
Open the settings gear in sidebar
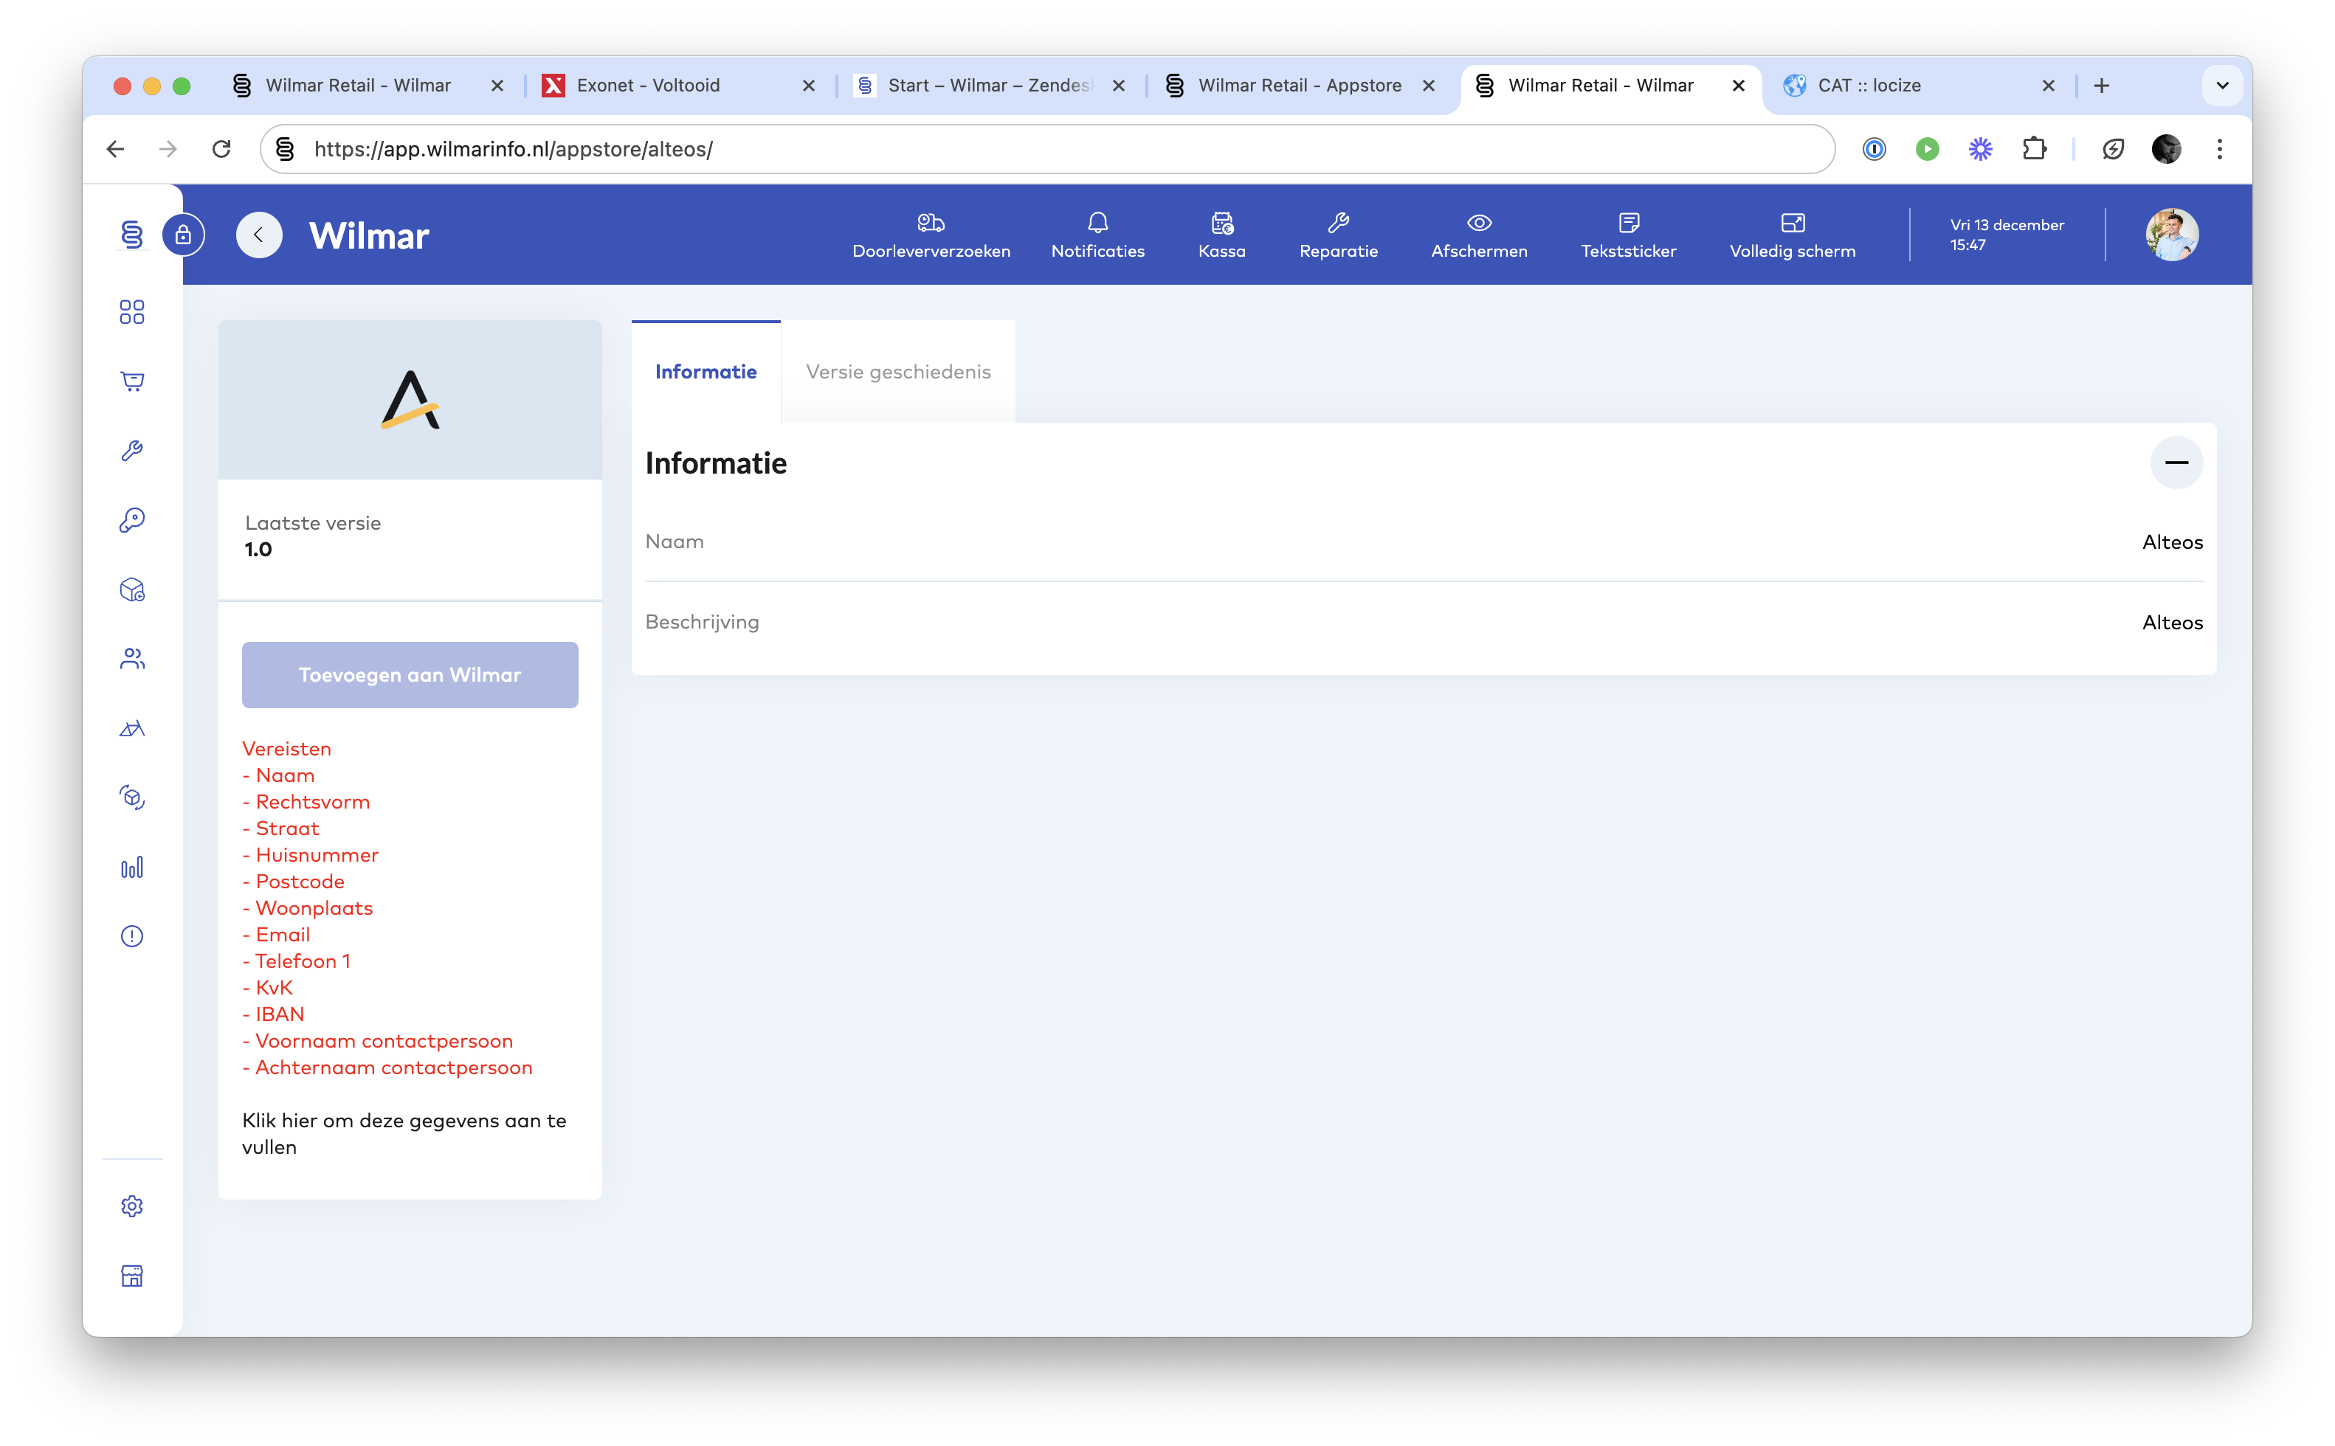coord(132,1206)
